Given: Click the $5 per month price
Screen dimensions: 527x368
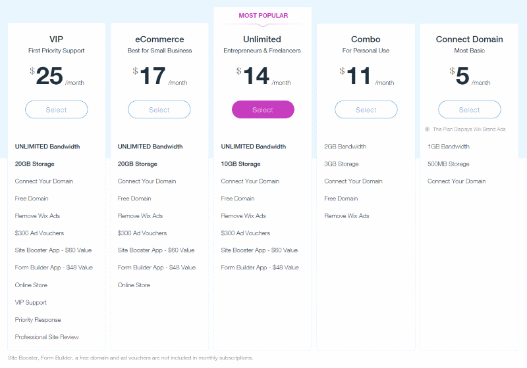Looking at the screenshot, I should (x=470, y=76).
